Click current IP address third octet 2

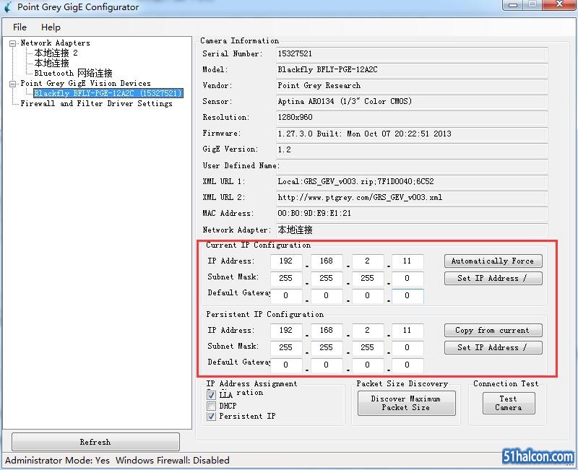368,261
